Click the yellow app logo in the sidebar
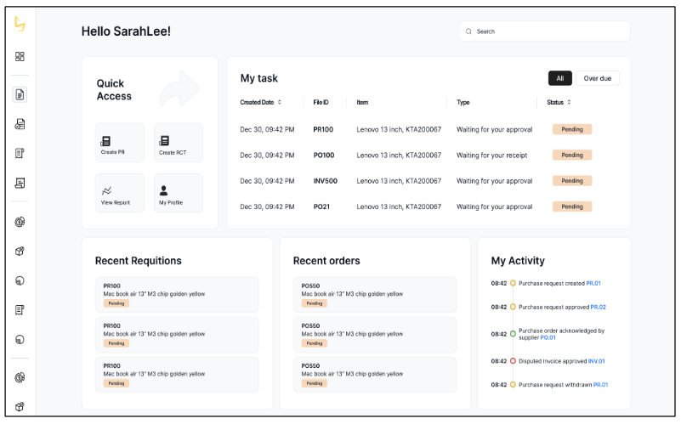 (x=20, y=24)
